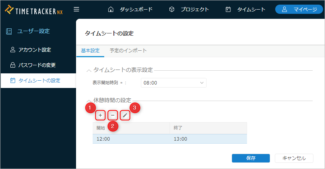The image size is (325, 169).
Task: Click the TimeTracker NX logo
Action: point(34,10)
